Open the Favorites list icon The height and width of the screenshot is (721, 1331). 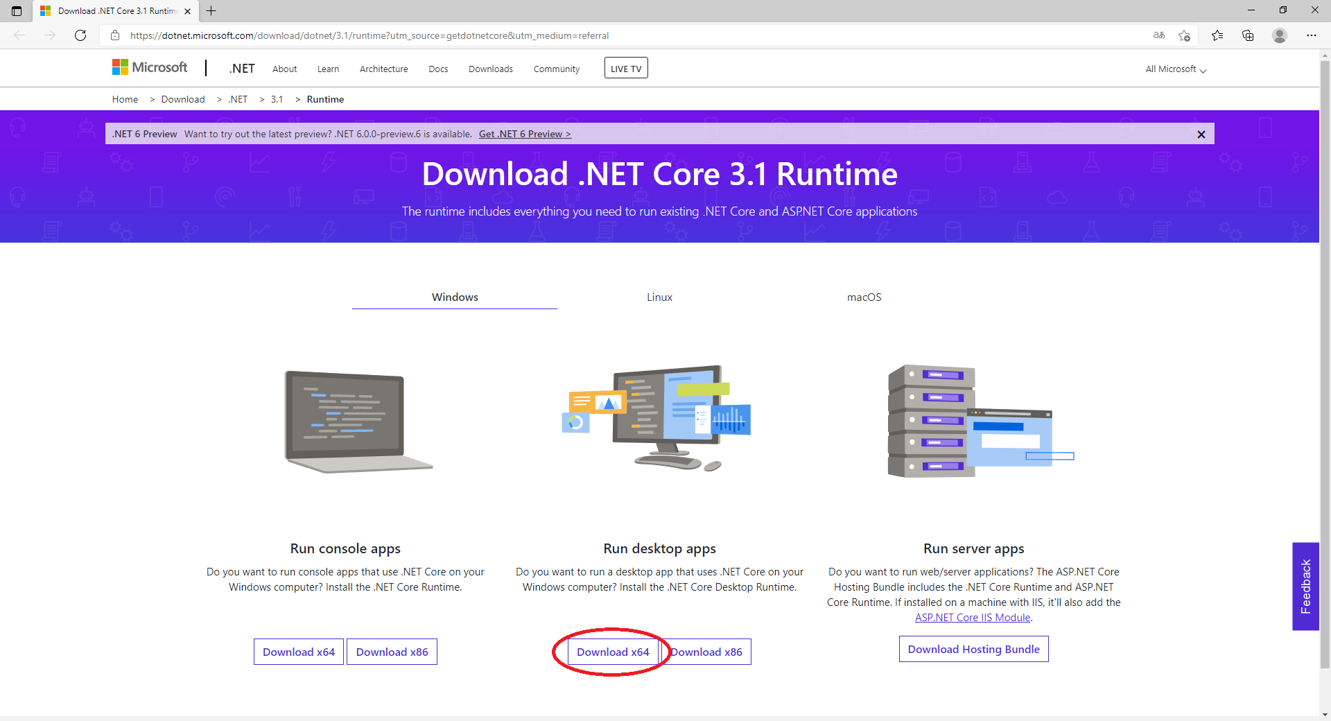coord(1217,35)
